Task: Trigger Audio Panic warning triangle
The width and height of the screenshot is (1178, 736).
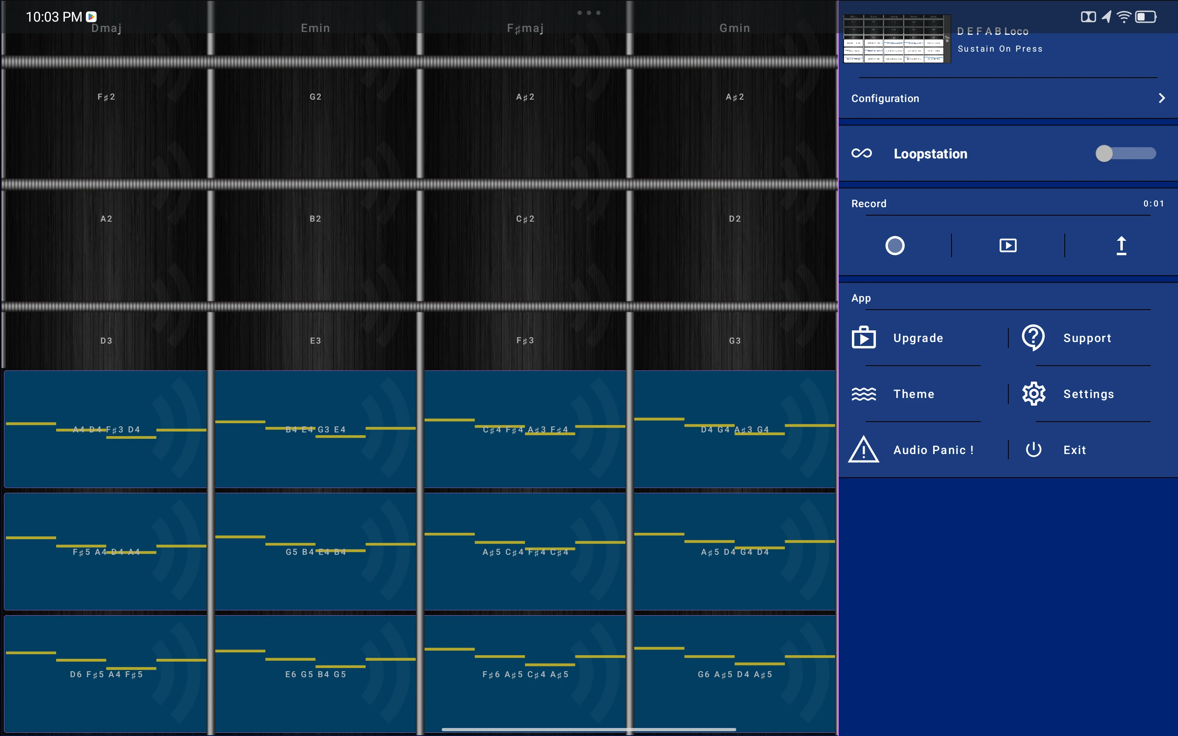Action: [x=864, y=450]
